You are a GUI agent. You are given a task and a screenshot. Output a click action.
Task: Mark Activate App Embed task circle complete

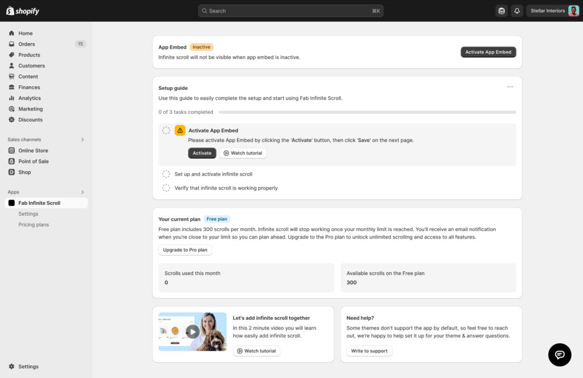point(166,130)
